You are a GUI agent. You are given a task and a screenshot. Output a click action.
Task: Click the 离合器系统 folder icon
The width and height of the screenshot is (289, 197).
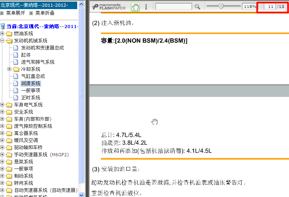(x=9, y=133)
